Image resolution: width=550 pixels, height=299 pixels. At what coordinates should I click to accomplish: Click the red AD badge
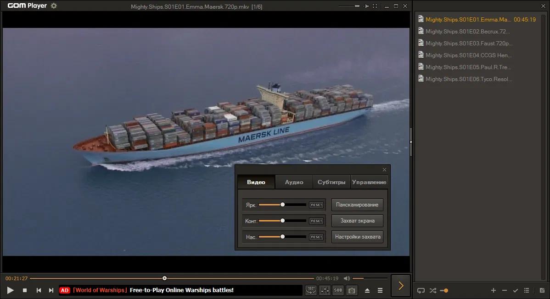65,290
